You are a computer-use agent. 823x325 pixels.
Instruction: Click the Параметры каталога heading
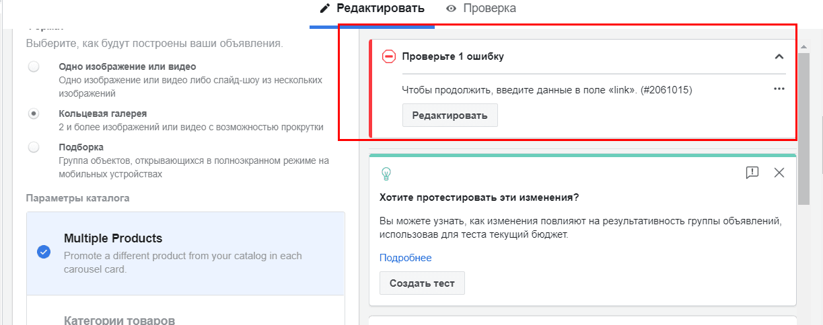pos(78,198)
